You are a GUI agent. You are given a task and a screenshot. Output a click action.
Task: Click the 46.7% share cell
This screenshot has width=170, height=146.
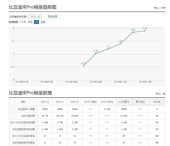click(45, 116)
